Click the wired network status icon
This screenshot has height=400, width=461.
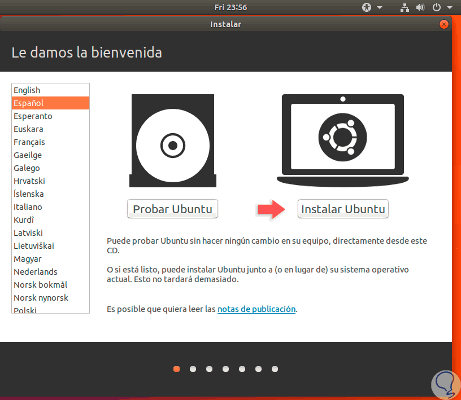(405, 8)
